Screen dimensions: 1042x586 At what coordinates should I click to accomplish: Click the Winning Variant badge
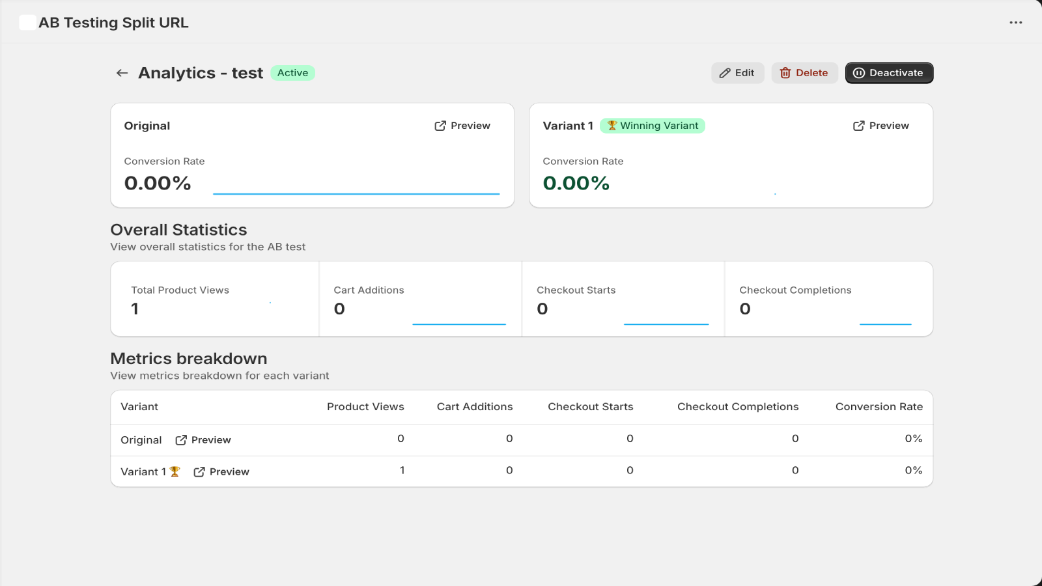coord(653,126)
